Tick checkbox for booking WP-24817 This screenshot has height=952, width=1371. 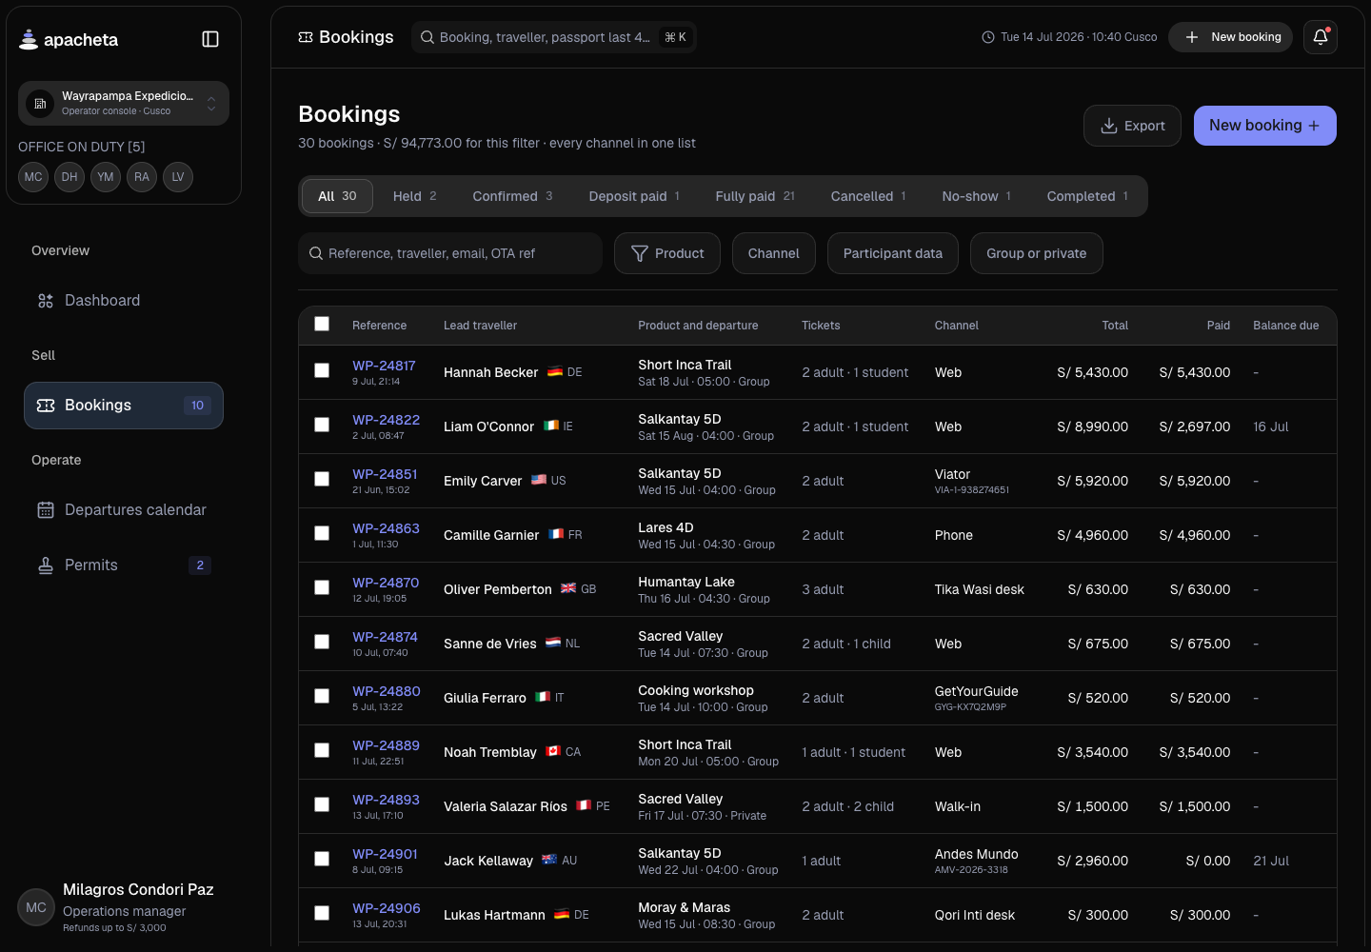tap(322, 370)
